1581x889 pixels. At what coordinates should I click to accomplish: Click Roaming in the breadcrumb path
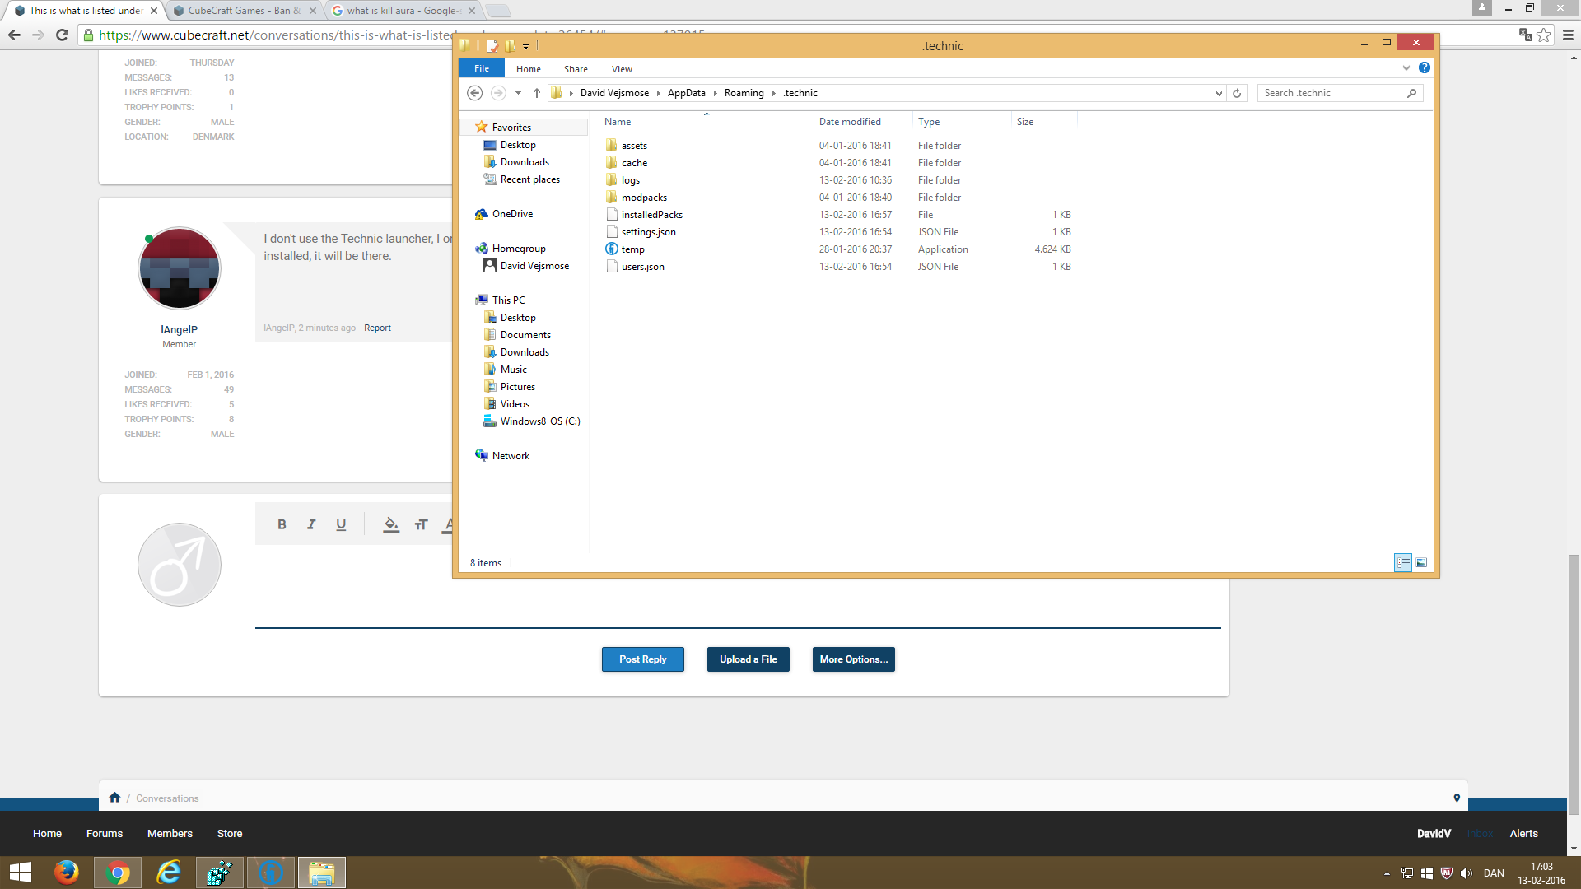(744, 93)
